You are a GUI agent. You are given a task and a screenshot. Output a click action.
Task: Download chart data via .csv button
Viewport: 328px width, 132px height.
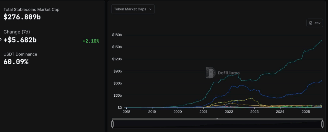315,23
